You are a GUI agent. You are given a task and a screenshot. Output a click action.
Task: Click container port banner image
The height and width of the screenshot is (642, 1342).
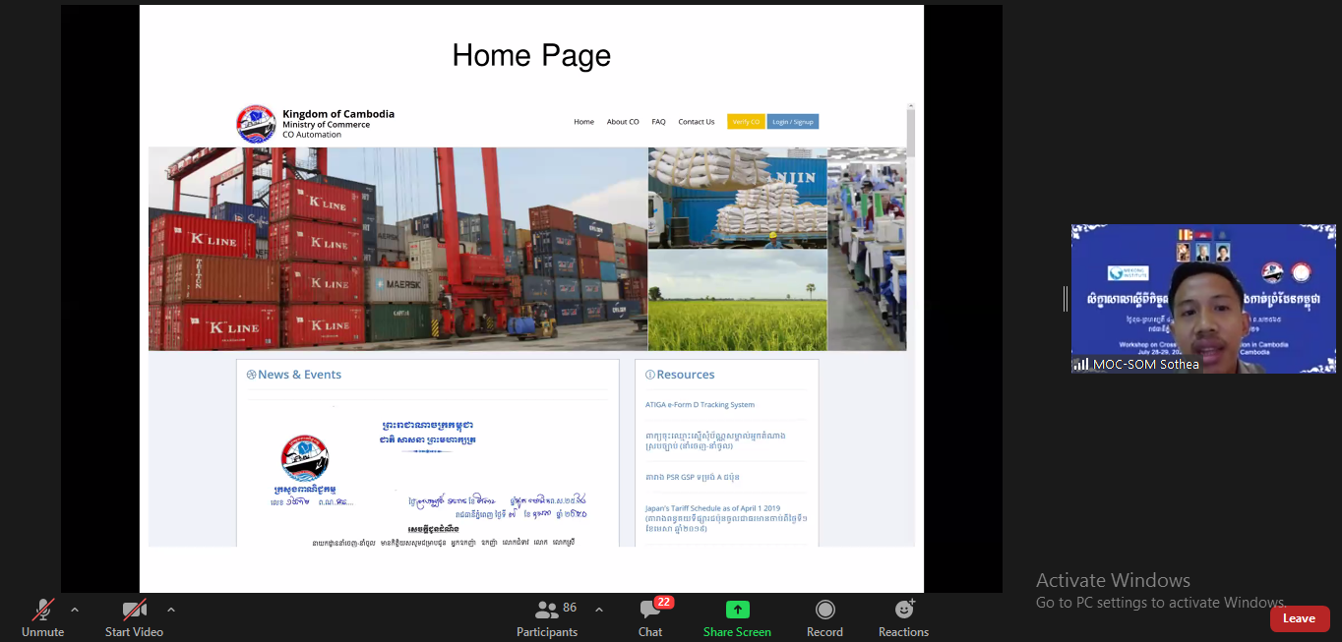[397, 249]
